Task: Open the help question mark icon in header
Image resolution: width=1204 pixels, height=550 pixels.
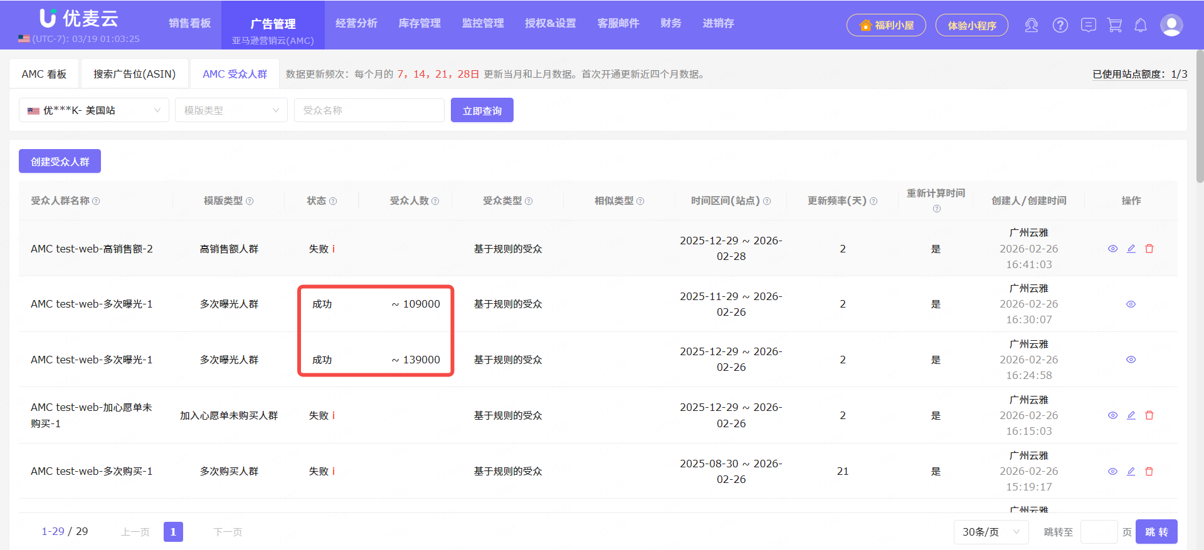Action: pyautogui.click(x=1060, y=25)
